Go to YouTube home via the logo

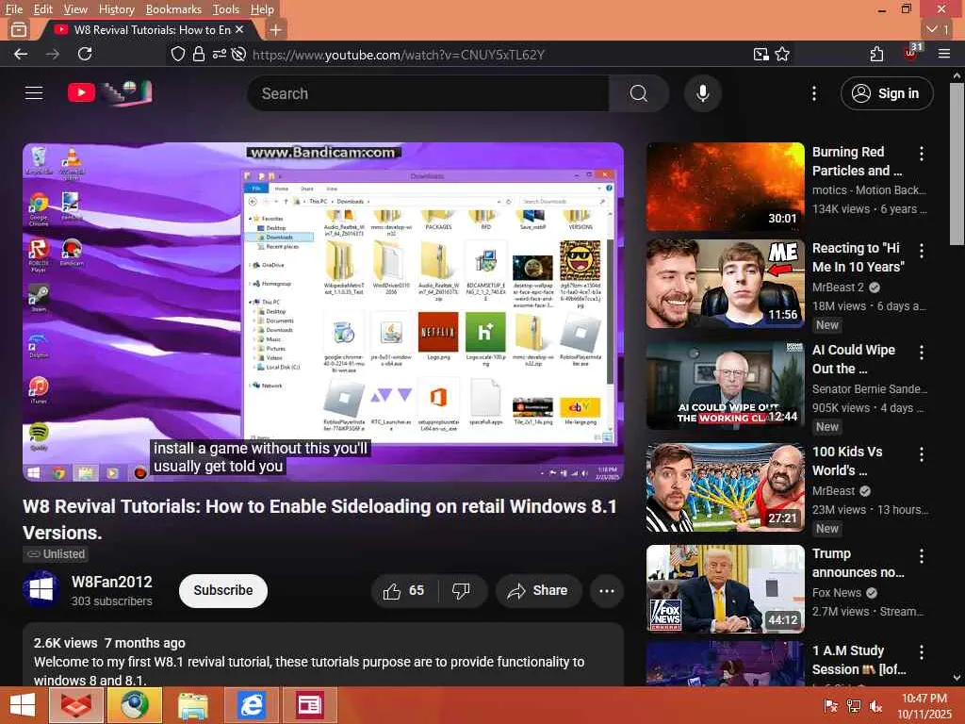tap(109, 93)
